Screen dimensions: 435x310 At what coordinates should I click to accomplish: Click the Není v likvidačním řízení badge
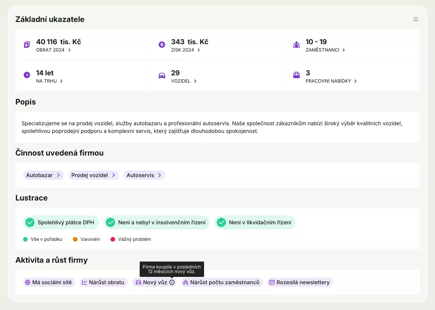pyautogui.click(x=255, y=222)
